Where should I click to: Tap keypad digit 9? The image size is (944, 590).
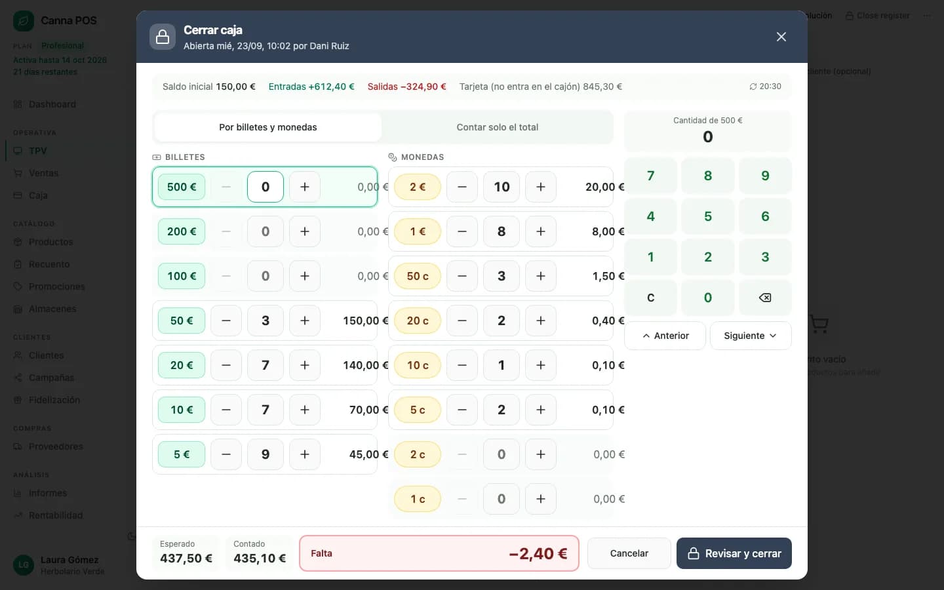point(765,176)
